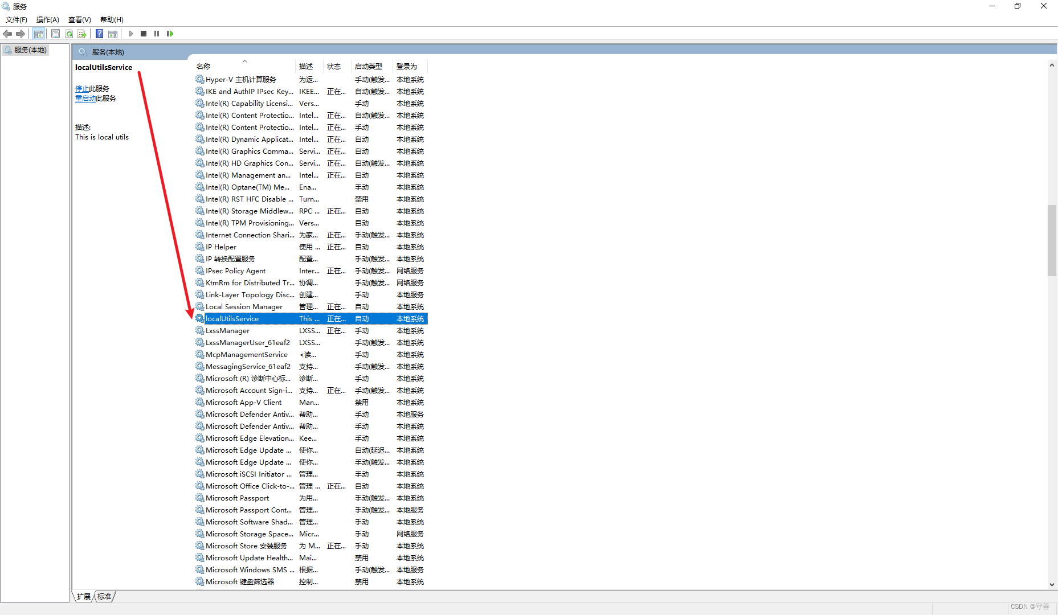This screenshot has height=615, width=1058.
Task: Click gear icon of IKE and AuthIP row
Action: 200,91
